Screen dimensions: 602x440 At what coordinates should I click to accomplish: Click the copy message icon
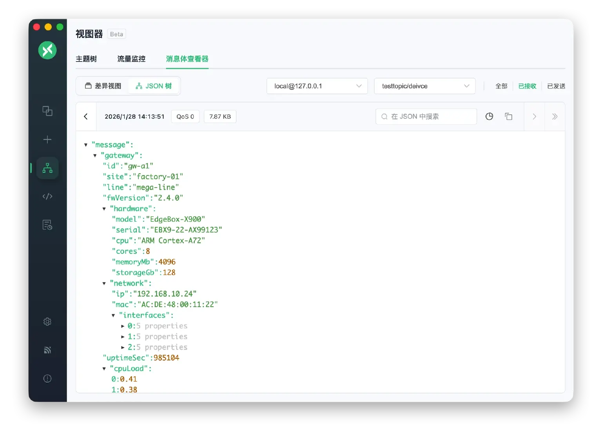click(x=508, y=116)
